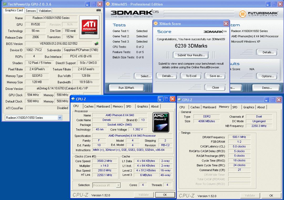The width and height of the screenshot is (284, 200).
Task: Switch to the Sensors tab in GPU-Z
Action: (x=31, y=11)
